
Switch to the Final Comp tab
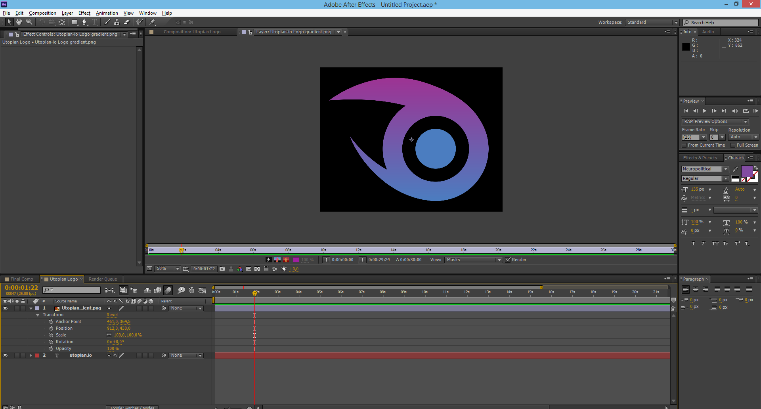pos(19,279)
